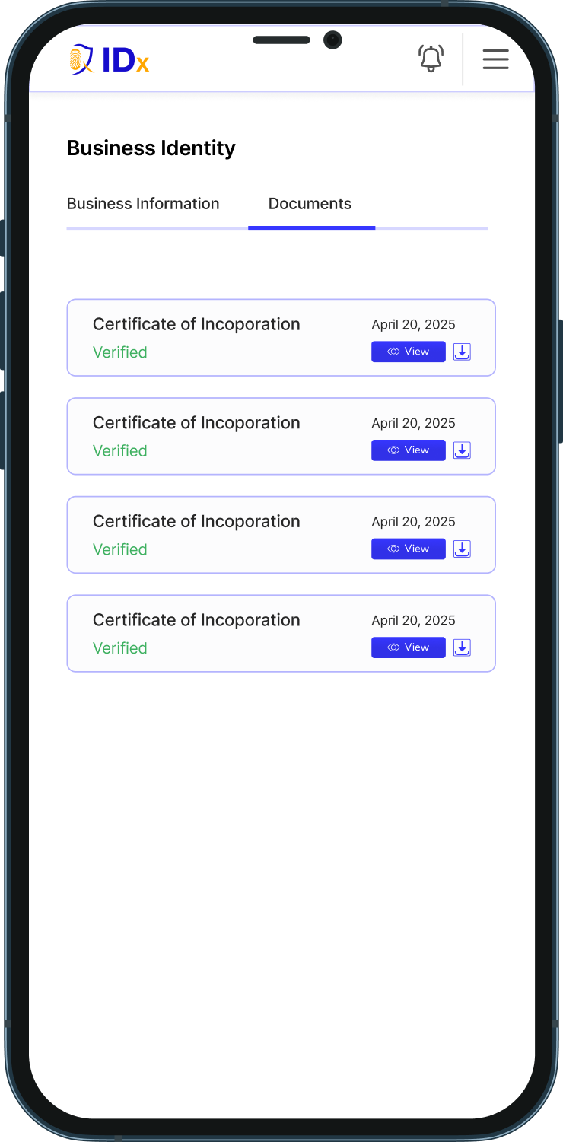Screen dimensions: 563x1142
Task: Download the fourth certificate document
Action: 462,647
